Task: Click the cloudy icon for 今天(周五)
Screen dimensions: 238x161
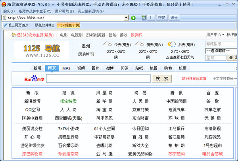Action: (107, 44)
